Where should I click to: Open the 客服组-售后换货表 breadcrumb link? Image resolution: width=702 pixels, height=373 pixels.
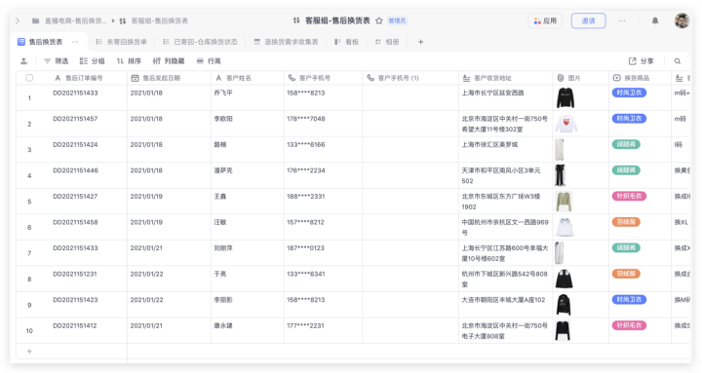[x=154, y=20]
